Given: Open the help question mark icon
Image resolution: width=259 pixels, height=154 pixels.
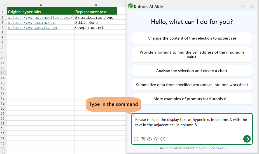Looking at the screenshot, I should [163, 139].
